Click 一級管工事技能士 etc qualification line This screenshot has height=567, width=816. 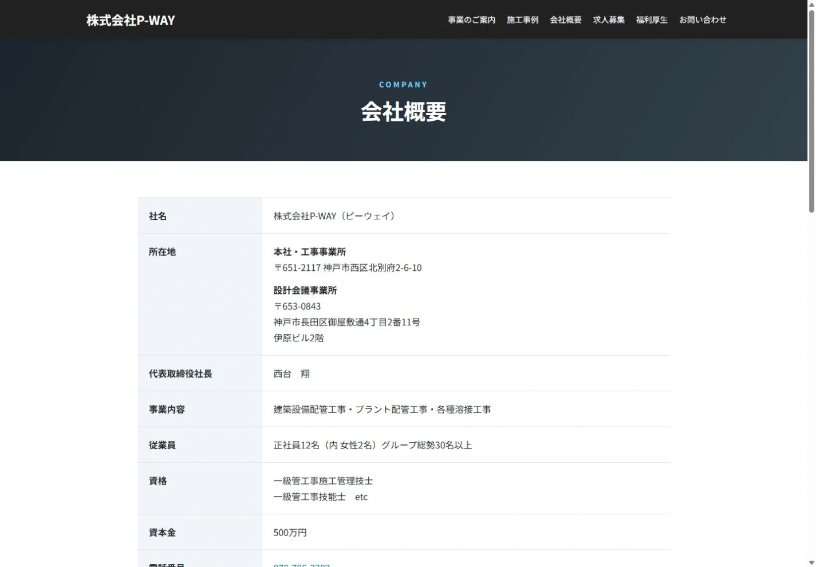click(321, 497)
